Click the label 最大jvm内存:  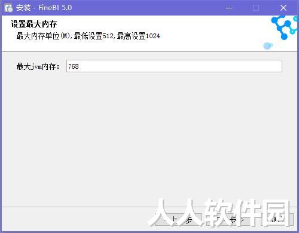click(38, 66)
